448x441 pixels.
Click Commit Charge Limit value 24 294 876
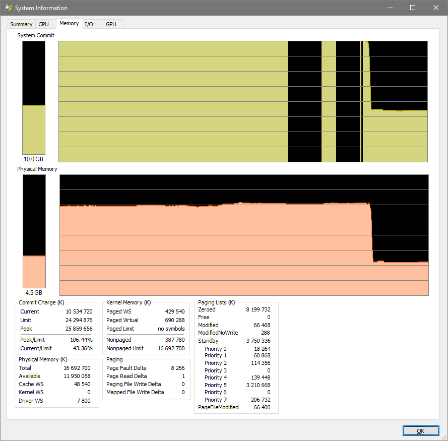coord(79,320)
